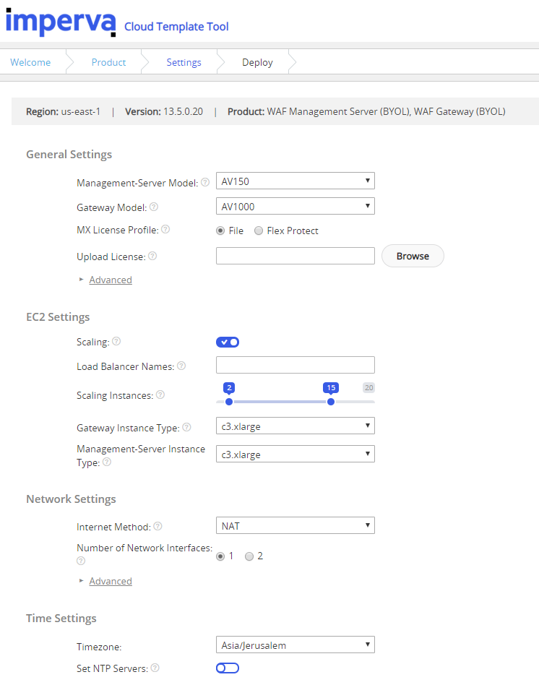Screen dimensions: 539x685
Task: Click the Network Settings heading
Action: 71,499
